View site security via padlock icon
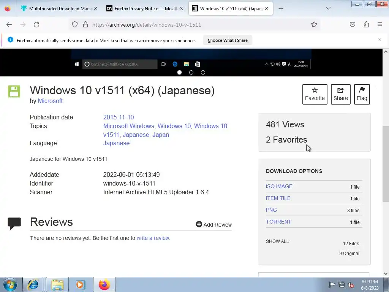The width and height of the screenshot is (389, 292). (85, 25)
